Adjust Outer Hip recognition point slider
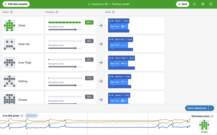Image resolution: width=217 pixels, height=135 pixels. pos(65,48)
